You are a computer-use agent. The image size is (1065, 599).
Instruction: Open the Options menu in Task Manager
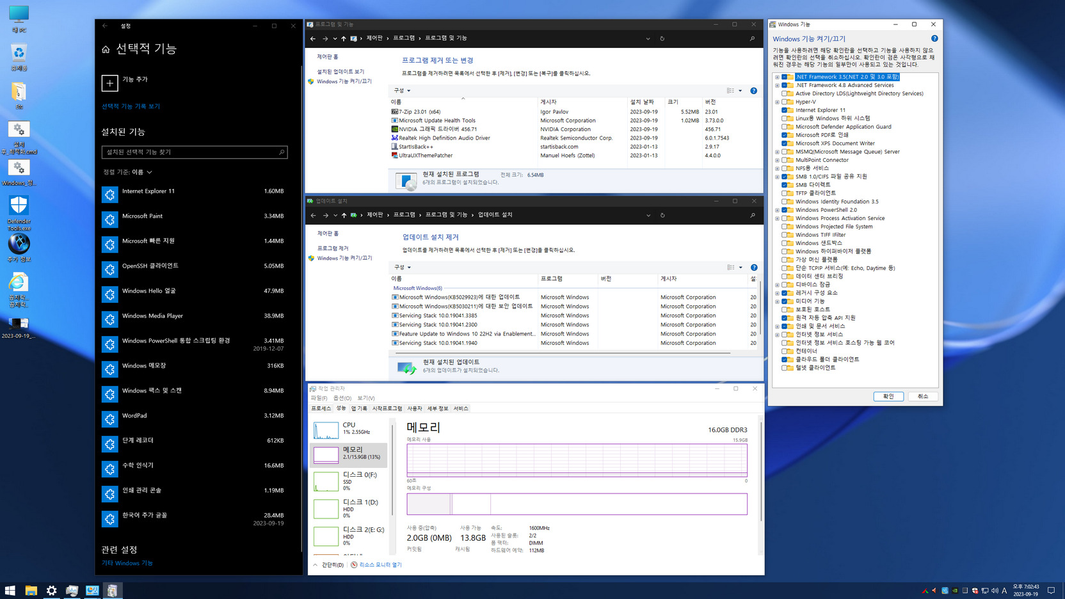click(x=342, y=398)
